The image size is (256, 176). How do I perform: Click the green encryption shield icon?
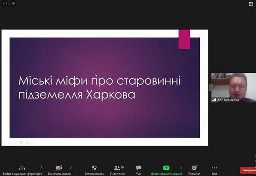point(13,3)
